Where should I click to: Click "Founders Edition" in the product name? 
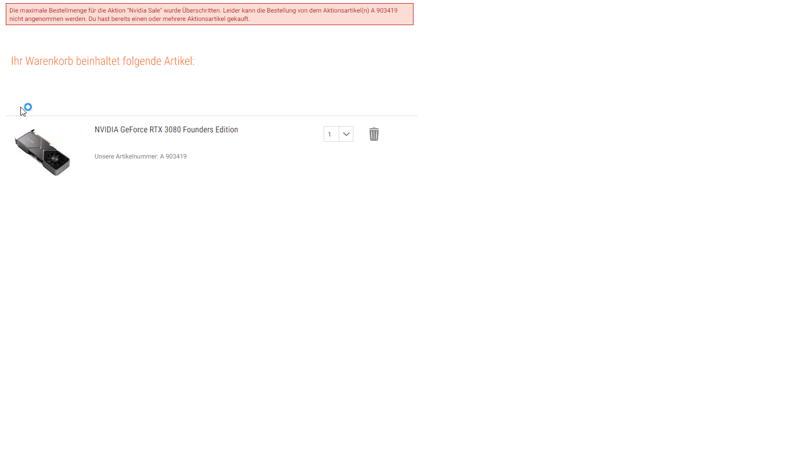(x=211, y=130)
